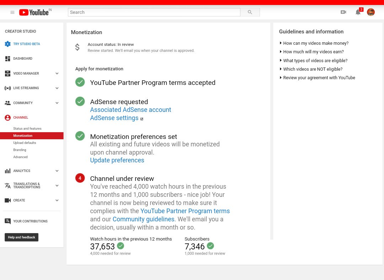The height and width of the screenshot is (280, 384).
Task: Open notifications bell with 3 alerts
Action: point(358,12)
